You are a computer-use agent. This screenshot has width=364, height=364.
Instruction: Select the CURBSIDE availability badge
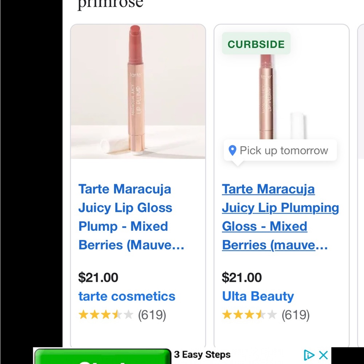[x=256, y=44]
